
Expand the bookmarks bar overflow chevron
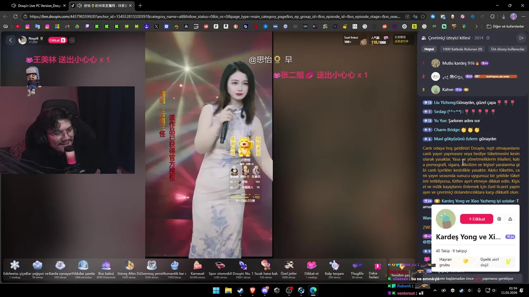pyautogui.click(x=476, y=26)
